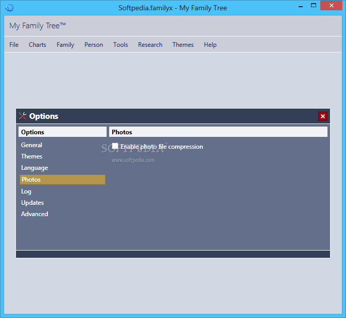
Task: Maximize the My Family Tree window
Action: coord(314,6)
